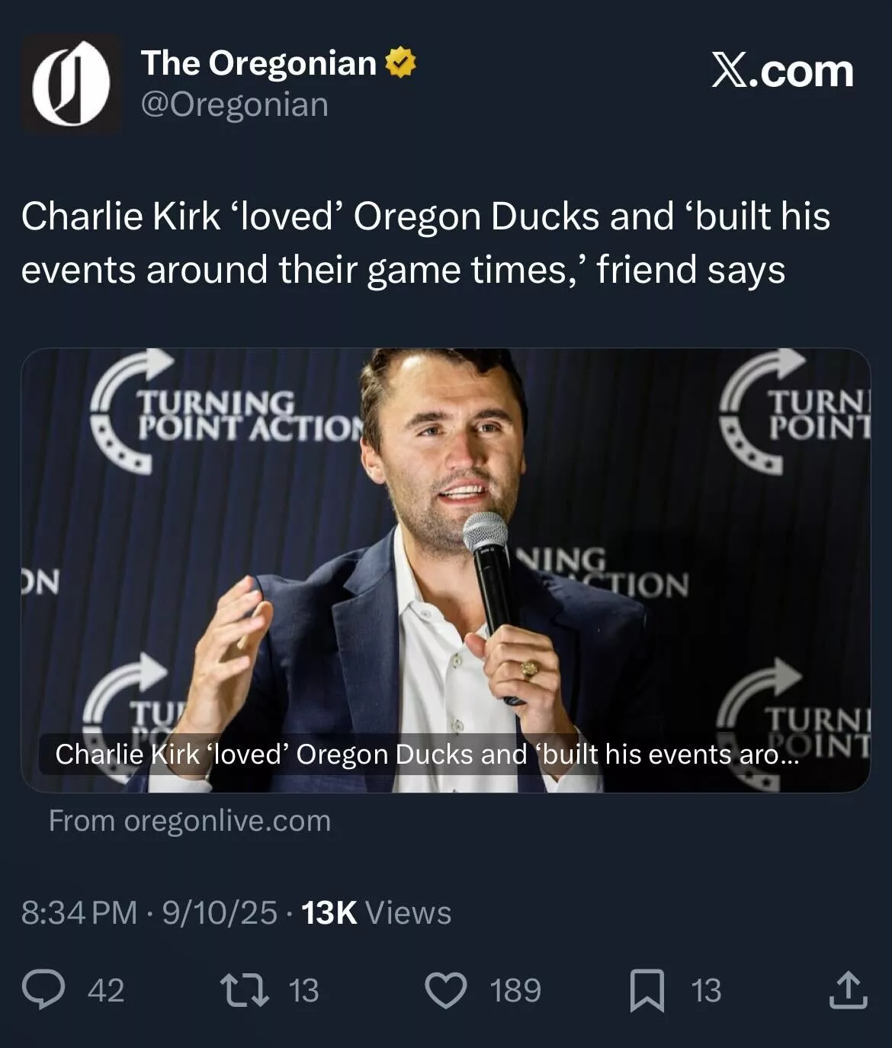Screen dimensions: 892x1048
Task: Click the gold verified badge
Action: 401,63
